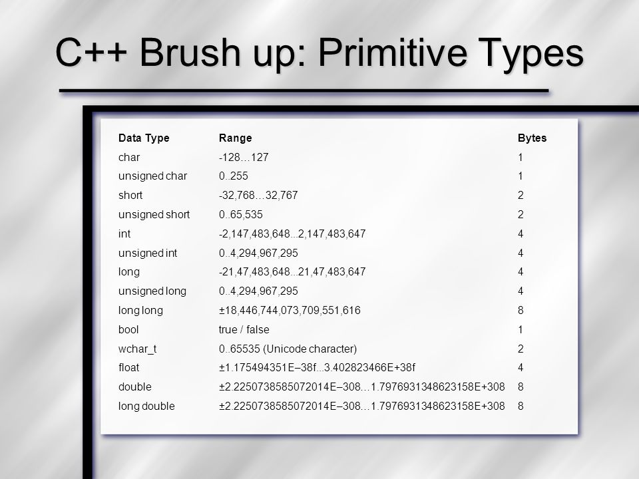The height and width of the screenshot is (479, 639).
Task: Click the bytes value "2" in wchar_t row
Action: [x=521, y=349]
